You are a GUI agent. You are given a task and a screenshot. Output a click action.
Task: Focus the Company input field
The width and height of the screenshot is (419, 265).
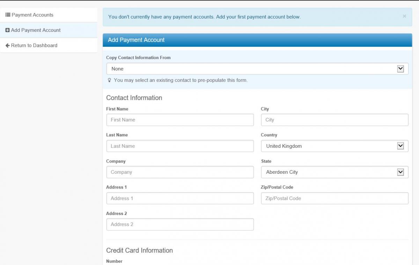[x=180, y=172]
